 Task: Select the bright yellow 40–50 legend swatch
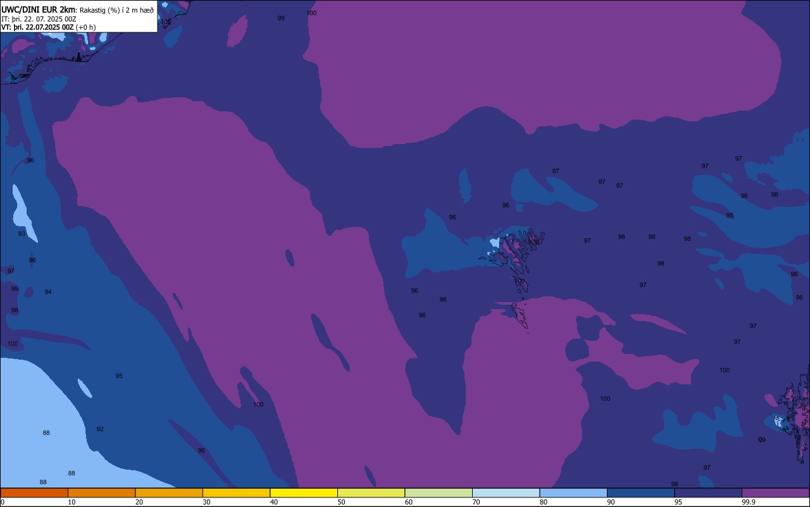[x=304, y=492]
